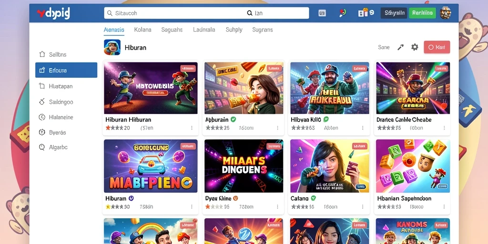
Task: Click green verified badge next to Abburain
Action: [x=233, y=120]
